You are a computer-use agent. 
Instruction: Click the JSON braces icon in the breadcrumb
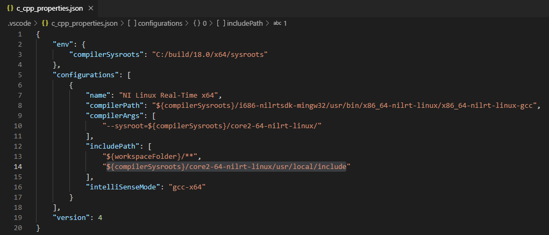(45, 24)
